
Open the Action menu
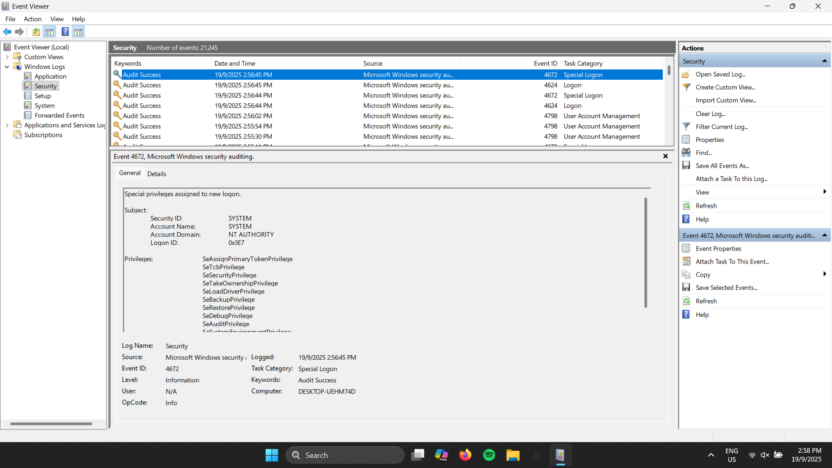(x=32, y=19)
